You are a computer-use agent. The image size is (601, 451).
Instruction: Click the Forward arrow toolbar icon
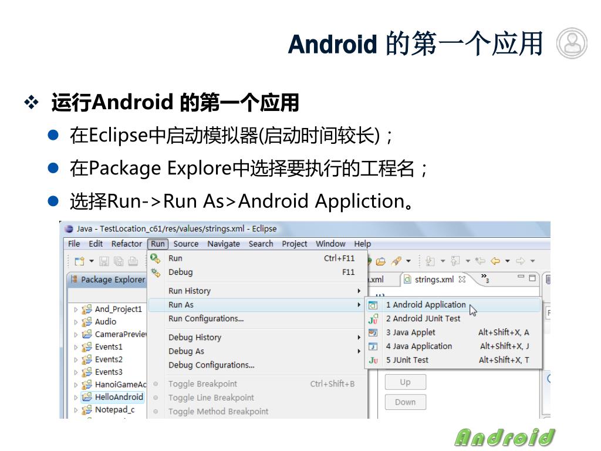[x=520, y=261]
